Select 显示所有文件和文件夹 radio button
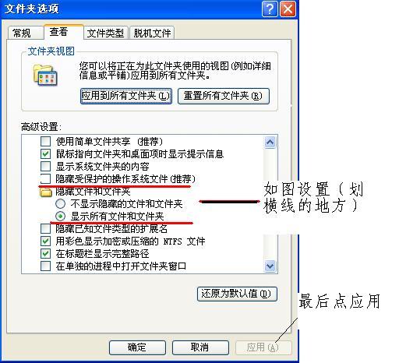This screenshot has height=363, width=399. (60, 217)
